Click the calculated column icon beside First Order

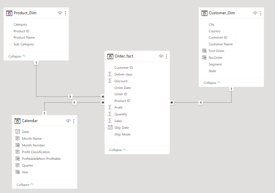204,51
